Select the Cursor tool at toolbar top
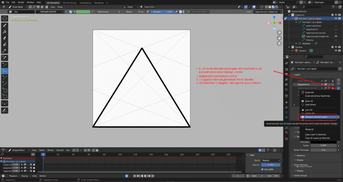The height and width of the screenshot is (182, 343). (x=5, y=18)
